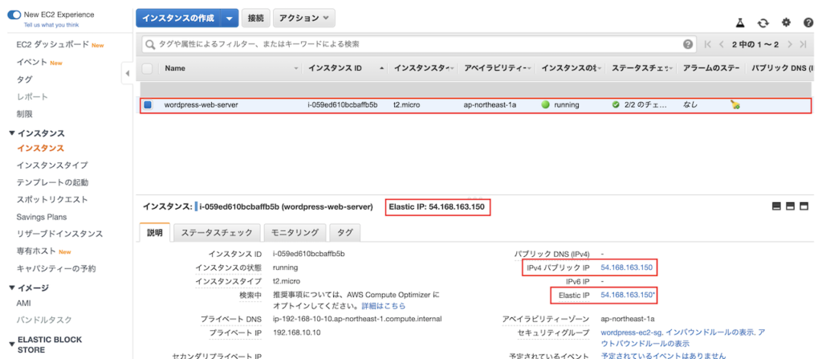Refresh the instance list
Screen dimensions: 822x359
pyautogui.click(x=763, y=22)
